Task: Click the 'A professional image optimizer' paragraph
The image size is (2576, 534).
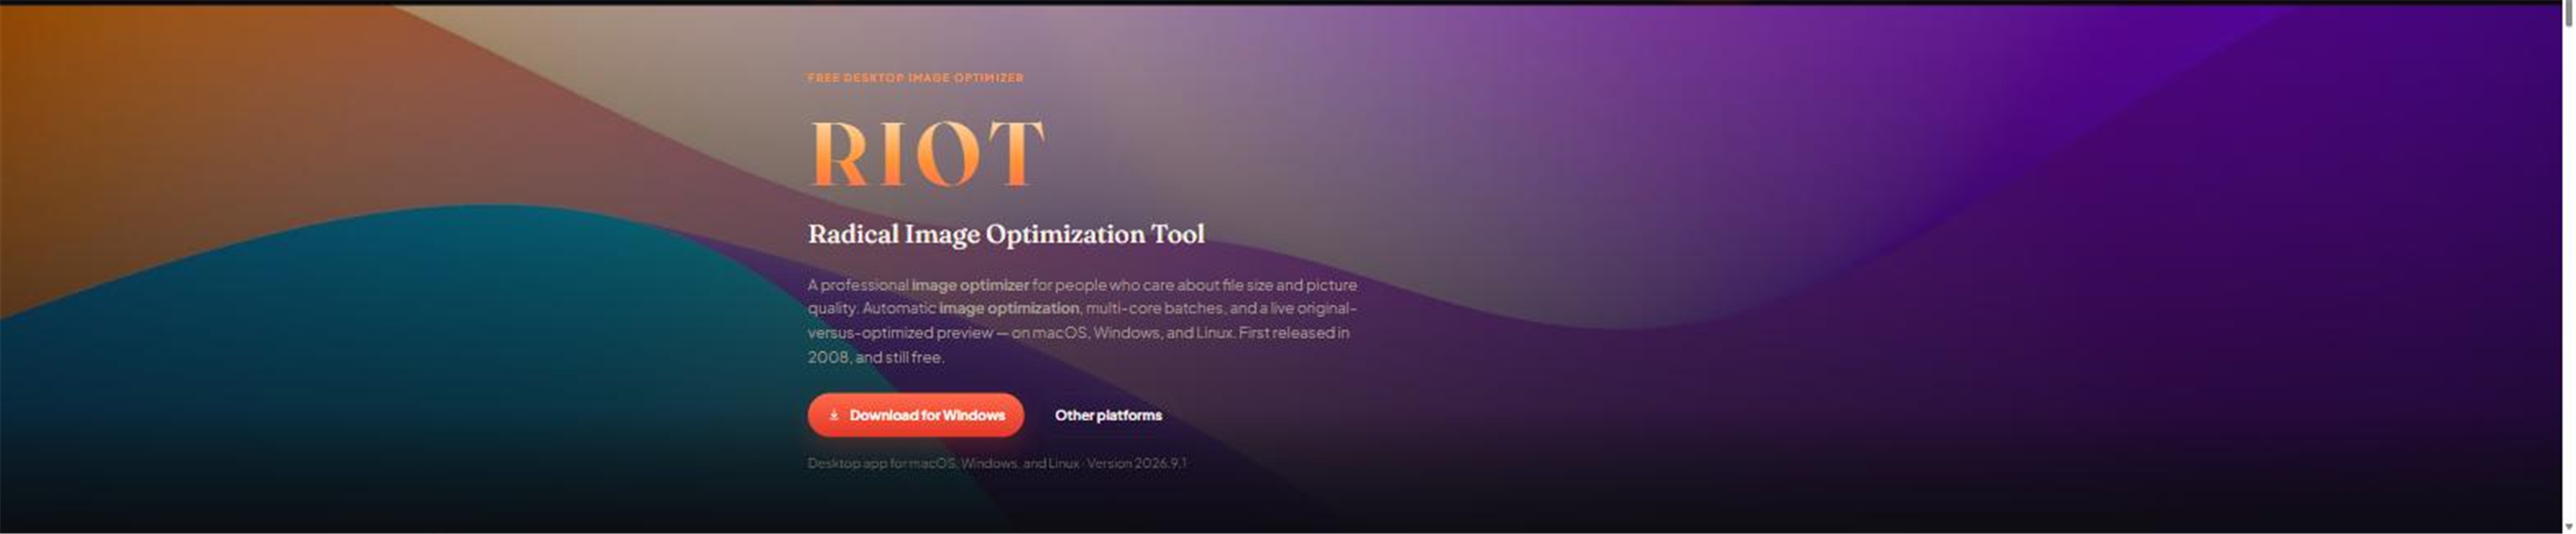Action: [1082, 320]
